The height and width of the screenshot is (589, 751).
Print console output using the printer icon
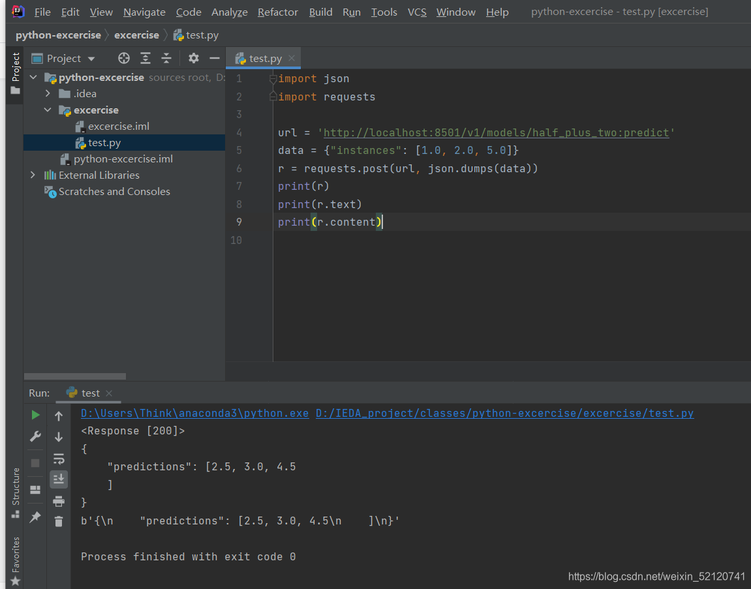click(58, 502)
